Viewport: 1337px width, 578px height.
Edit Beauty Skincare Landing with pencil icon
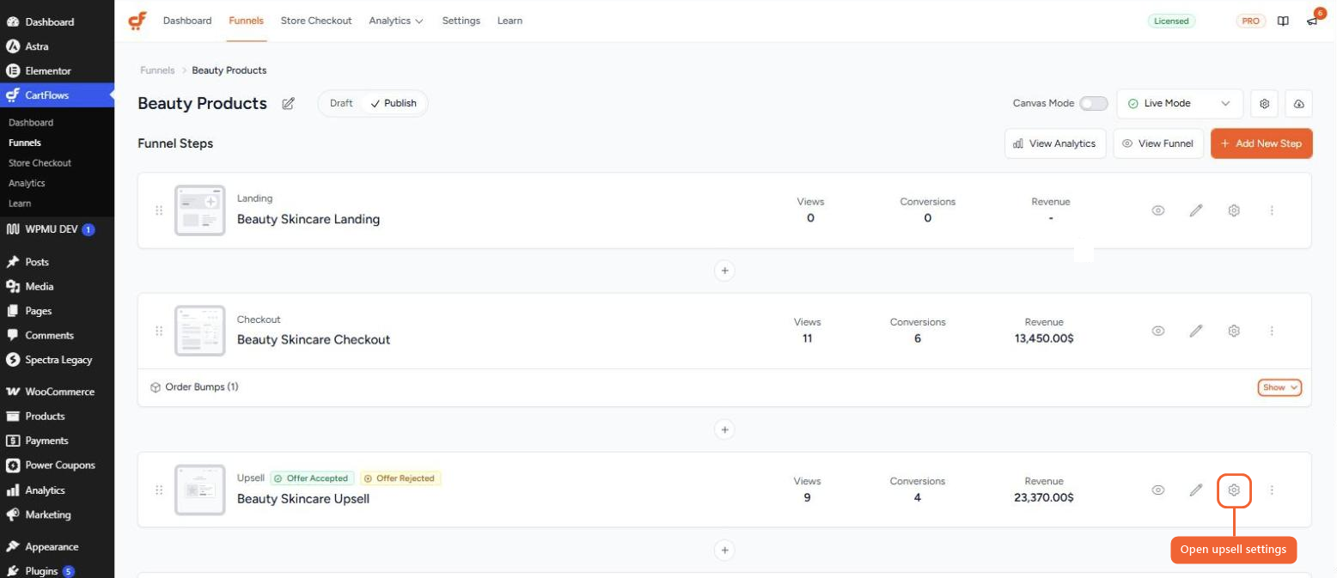[1196, 210]
